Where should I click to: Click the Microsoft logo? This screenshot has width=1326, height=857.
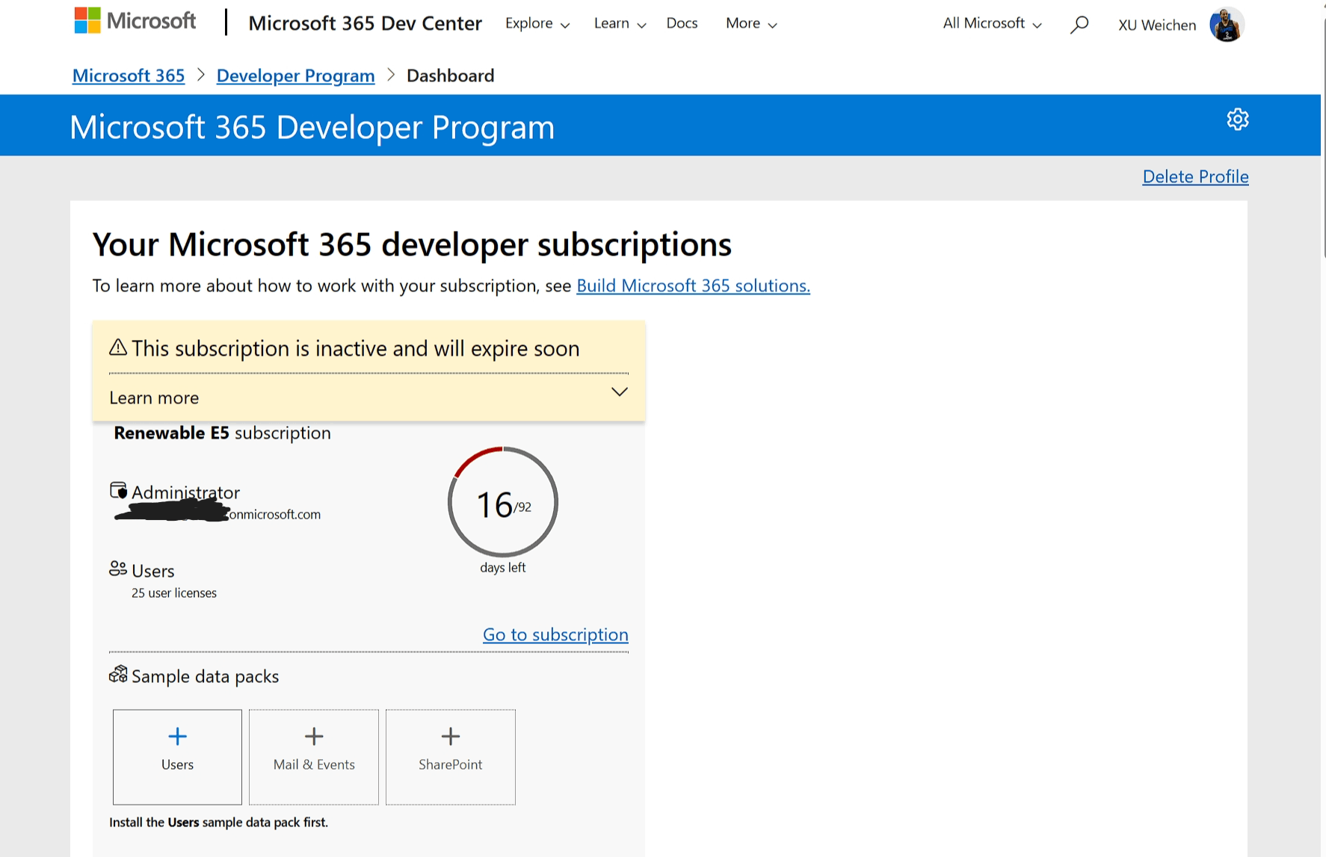click(x=135, y=21)
